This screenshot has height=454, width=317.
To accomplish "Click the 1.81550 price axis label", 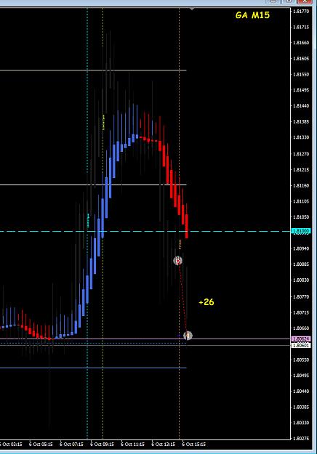I will (x=301, y=74).
